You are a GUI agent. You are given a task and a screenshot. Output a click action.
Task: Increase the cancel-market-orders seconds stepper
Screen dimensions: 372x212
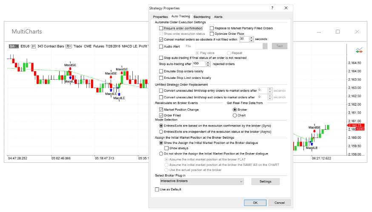click(x=252, y=38)
